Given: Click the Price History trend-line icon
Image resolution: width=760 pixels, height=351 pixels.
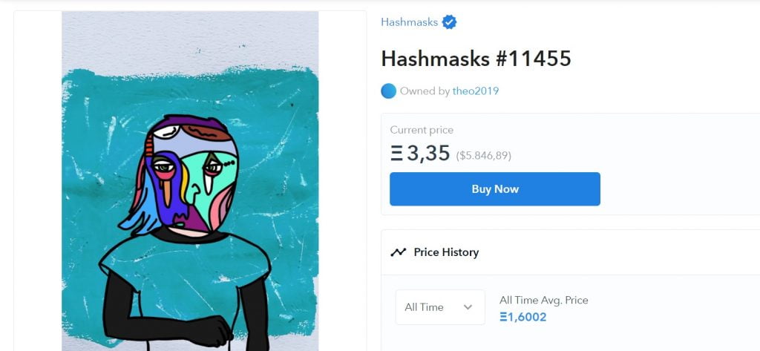Looking at the screenshot, I should click(398, 252).
